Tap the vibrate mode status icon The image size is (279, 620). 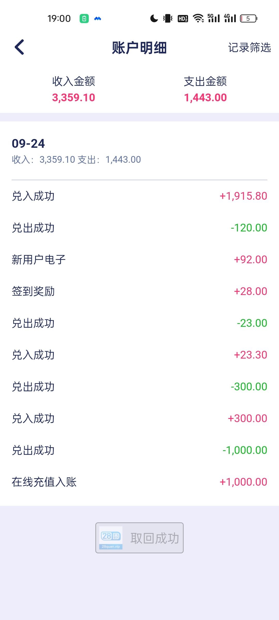[168, 19]
